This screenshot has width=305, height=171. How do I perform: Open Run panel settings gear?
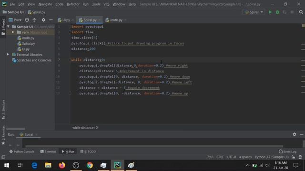pos(295,134)
